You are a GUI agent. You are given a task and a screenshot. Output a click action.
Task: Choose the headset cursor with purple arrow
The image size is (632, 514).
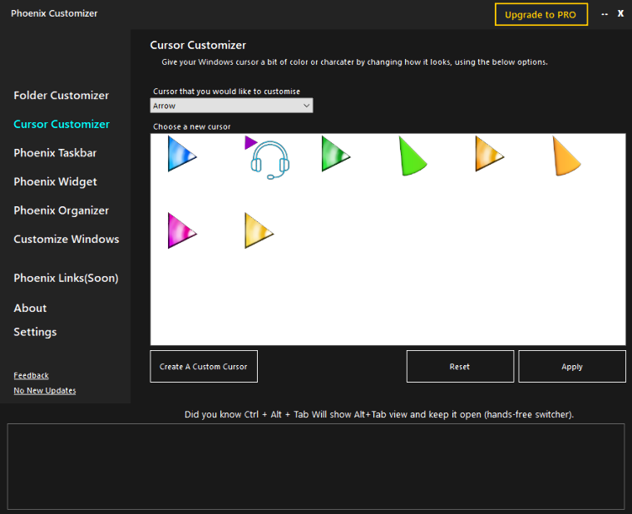pyautogui.click(x=267, y=158)
